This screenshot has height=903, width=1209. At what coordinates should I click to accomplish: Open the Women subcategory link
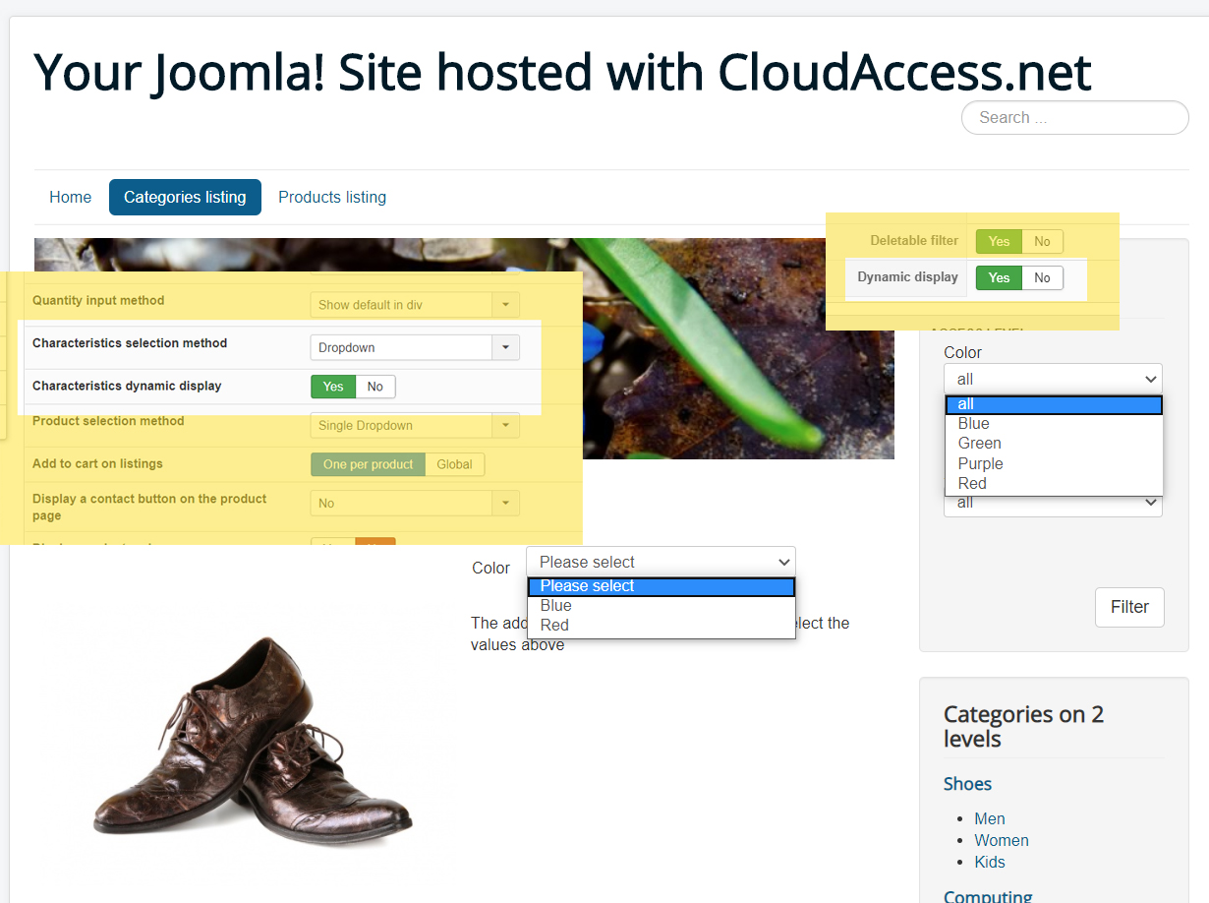click(1002, 840)
